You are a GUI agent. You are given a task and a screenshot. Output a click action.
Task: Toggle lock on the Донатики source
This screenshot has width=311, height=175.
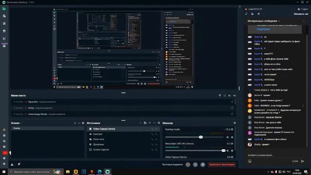pyautogui.click(x=152, y=144)
